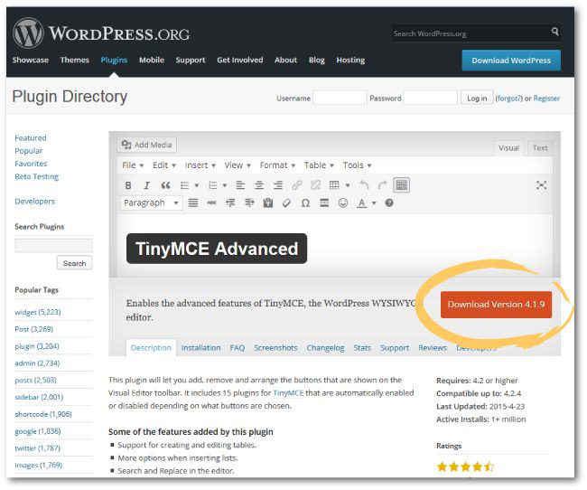This screenshot has width=587, height=490.
Task: Click the decrease indent icon
Action: click(230, 203)
